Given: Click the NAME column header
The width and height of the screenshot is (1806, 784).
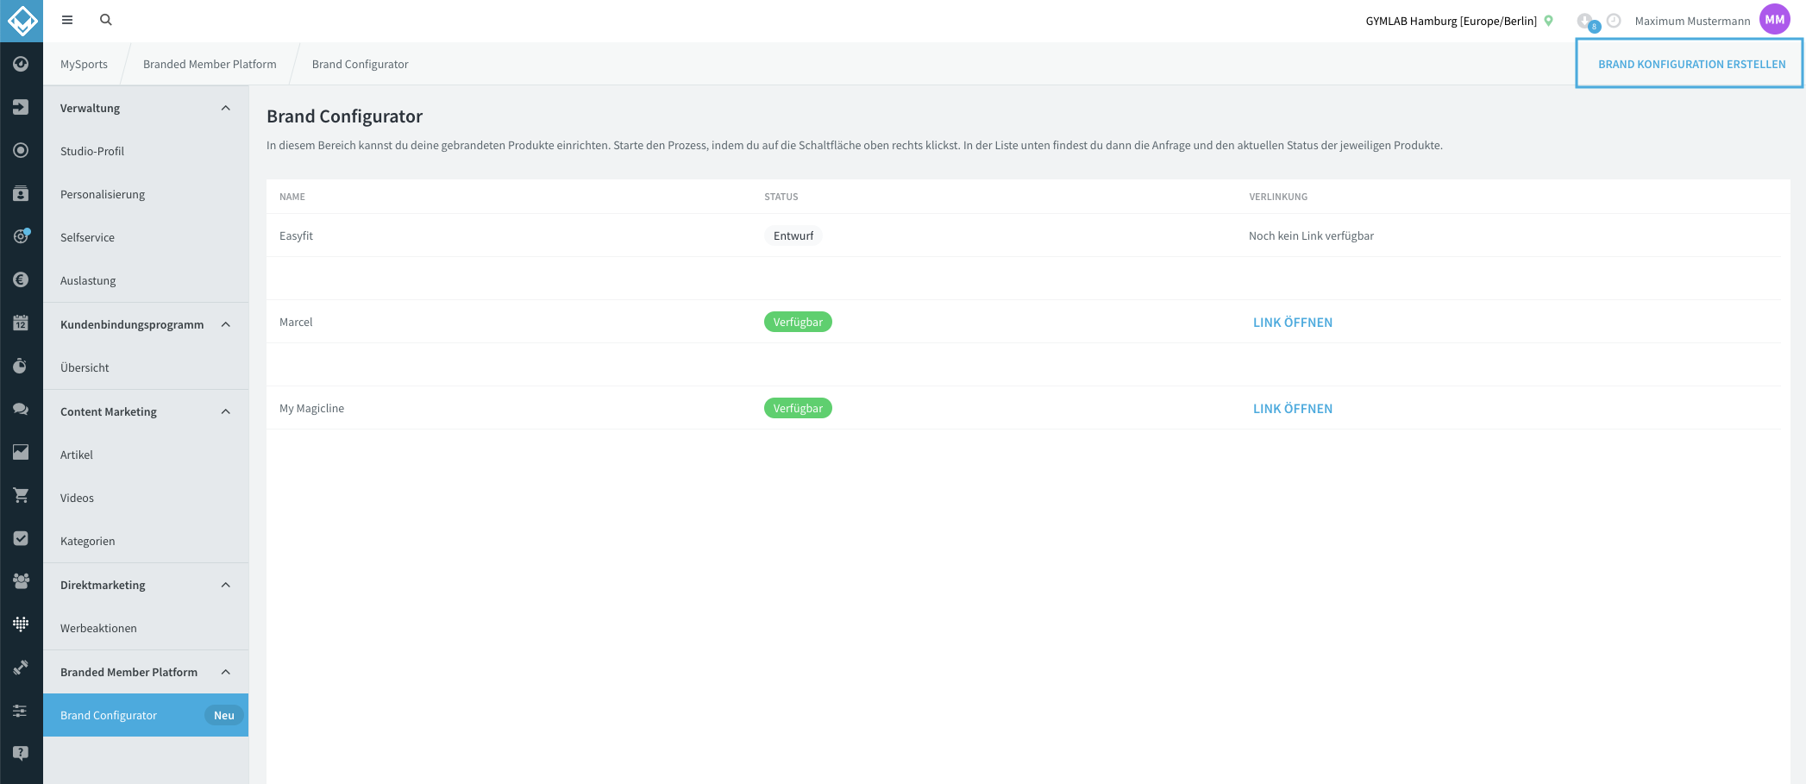Looking at the screenshot, I should (x=292, y=197).
